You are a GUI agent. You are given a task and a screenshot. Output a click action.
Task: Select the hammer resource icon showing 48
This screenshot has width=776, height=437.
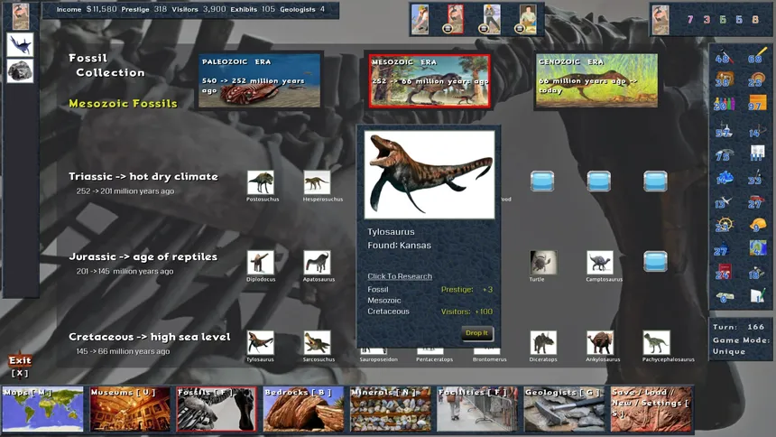pos(724,55)
